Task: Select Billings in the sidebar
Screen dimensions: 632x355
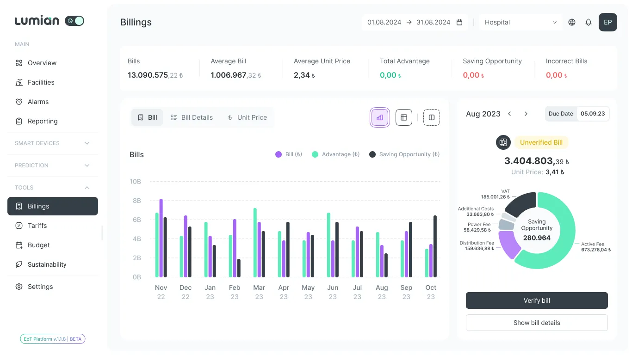Action: (x=53, y=206)
